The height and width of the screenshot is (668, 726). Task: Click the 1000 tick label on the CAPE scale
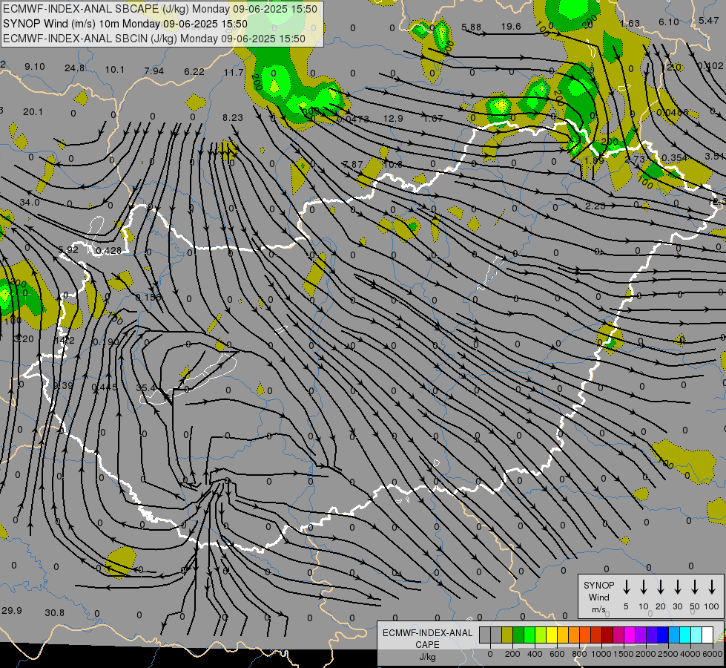(x=601, y=654)
